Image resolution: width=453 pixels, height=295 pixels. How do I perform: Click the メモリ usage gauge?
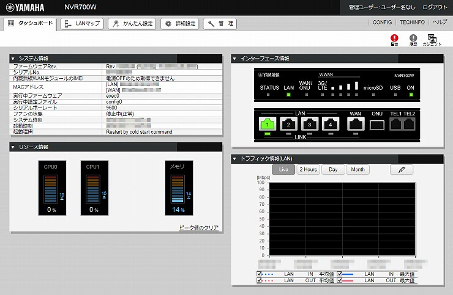pyautogui.click(x=179, y=188)
